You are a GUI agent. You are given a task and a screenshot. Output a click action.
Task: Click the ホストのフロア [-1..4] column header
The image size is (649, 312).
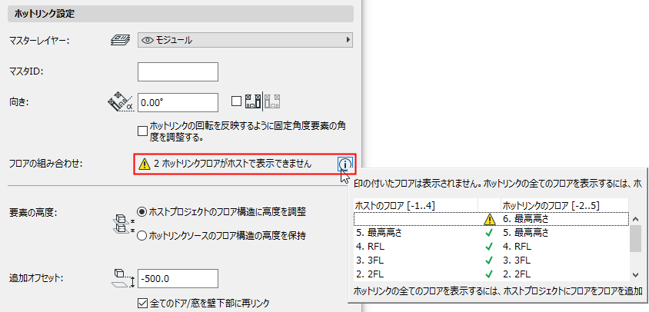tap(415, 205)
